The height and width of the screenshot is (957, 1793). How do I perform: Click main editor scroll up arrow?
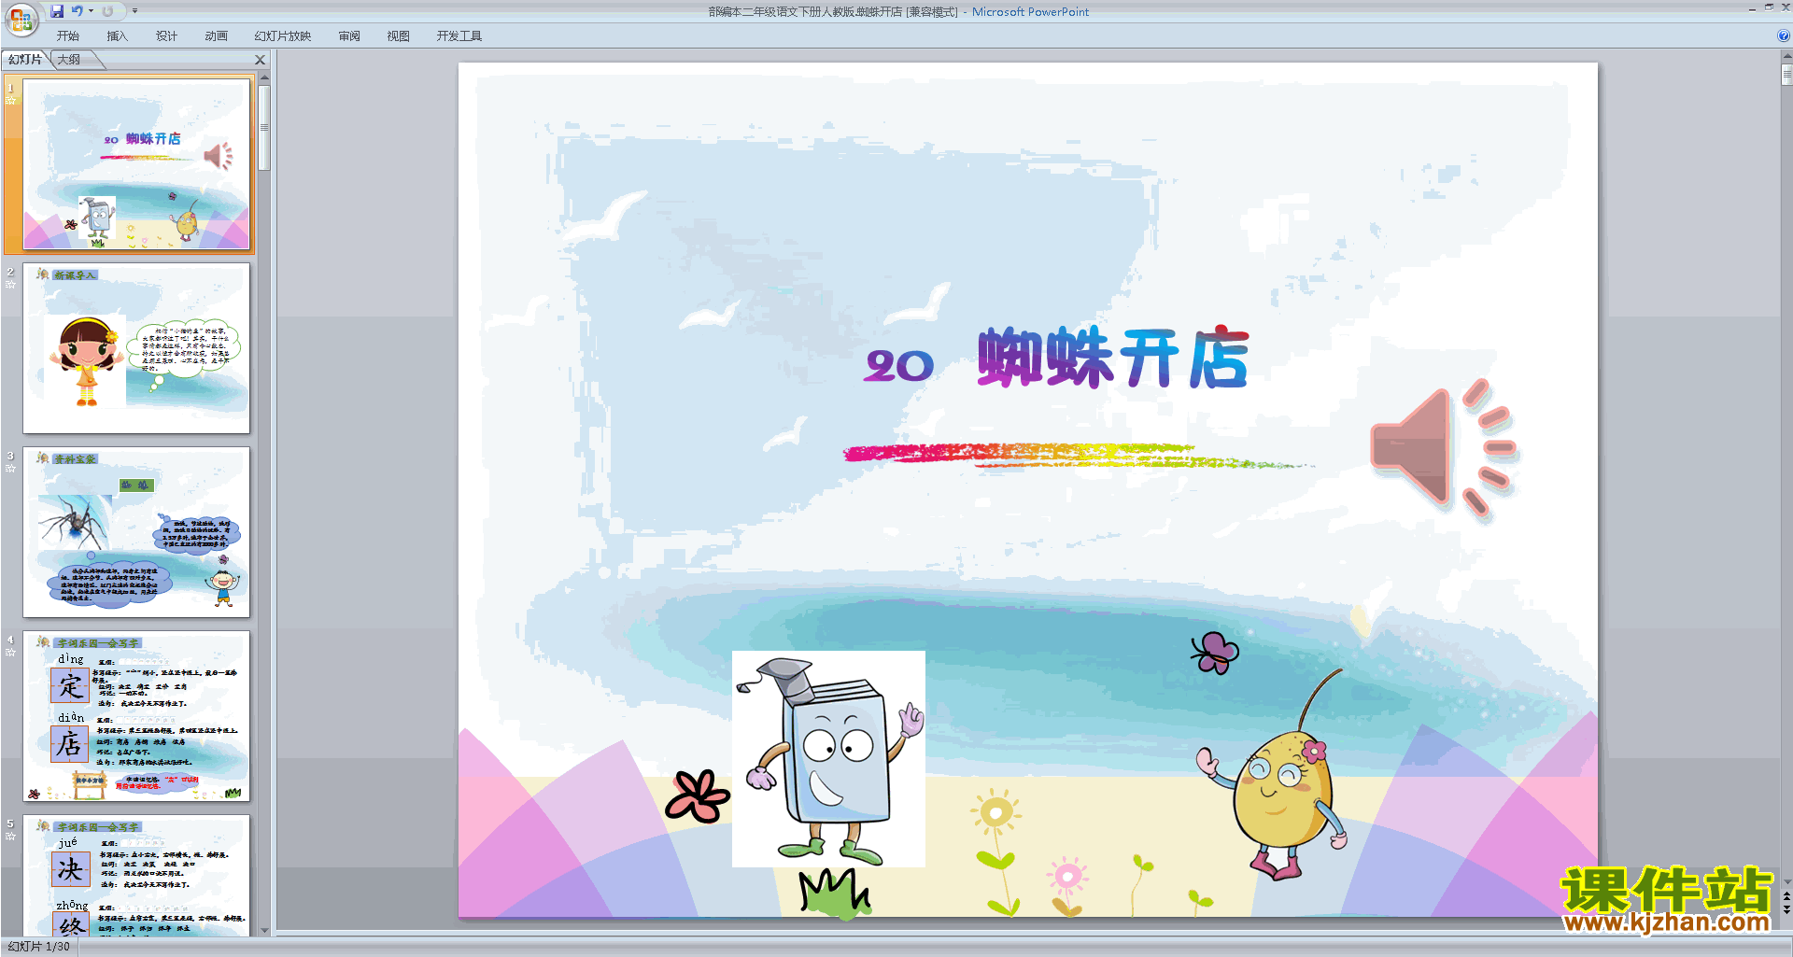click(x=1786, y=56)
